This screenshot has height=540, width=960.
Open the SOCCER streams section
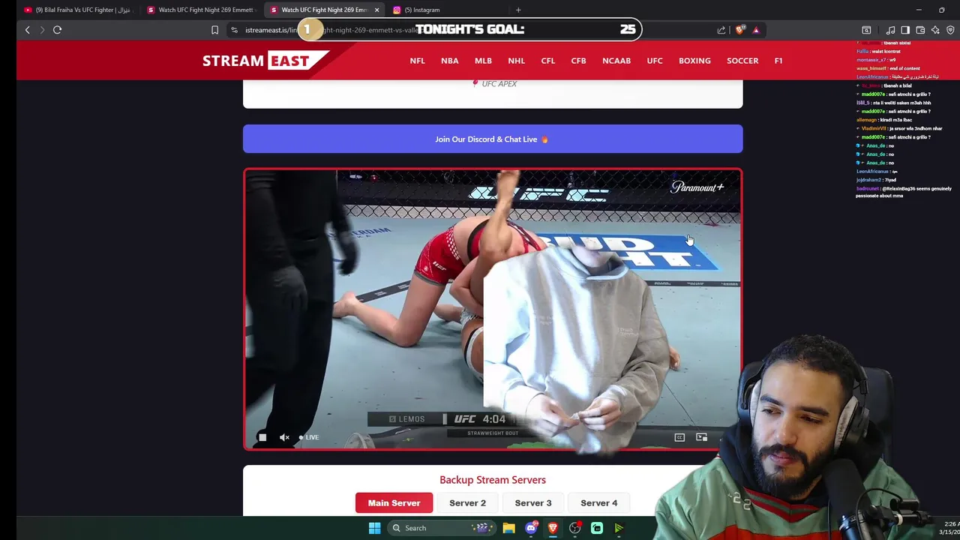point(742,61)
